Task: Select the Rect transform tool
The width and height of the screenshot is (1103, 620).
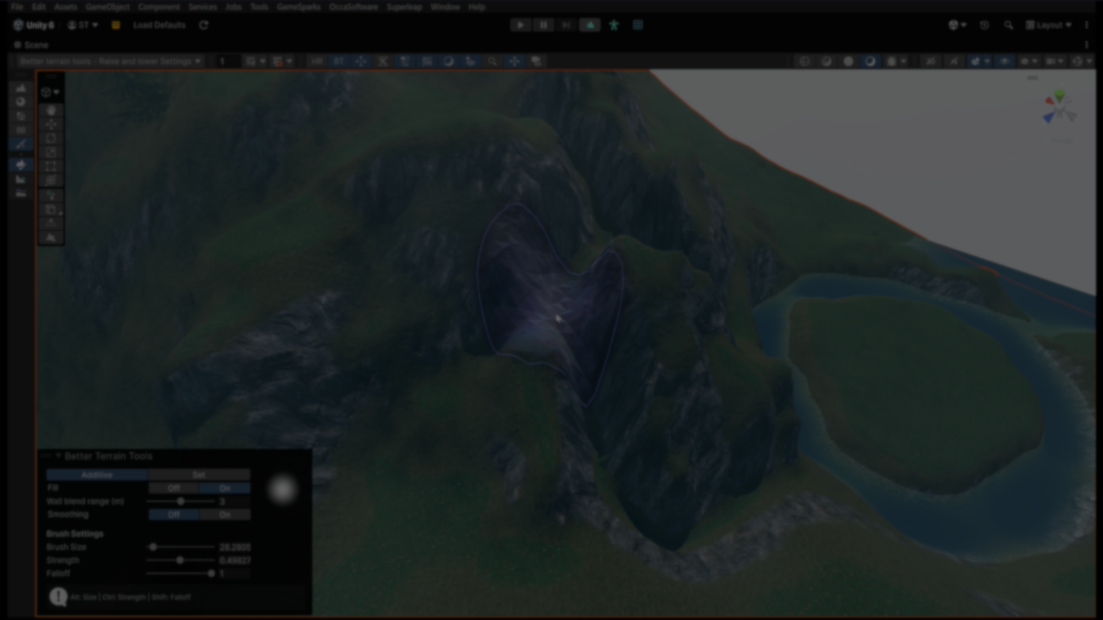Action: click(51, 166)
